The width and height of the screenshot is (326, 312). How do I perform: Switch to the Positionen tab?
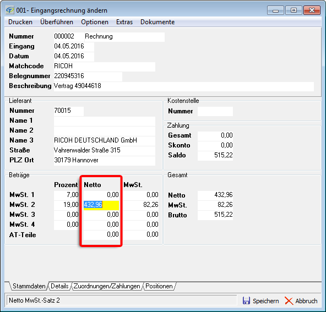(x=159, y=286)
